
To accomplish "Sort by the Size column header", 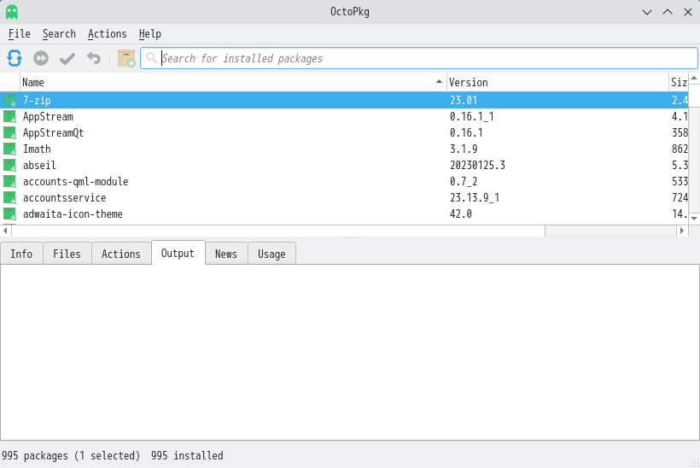I will (679, 82).
